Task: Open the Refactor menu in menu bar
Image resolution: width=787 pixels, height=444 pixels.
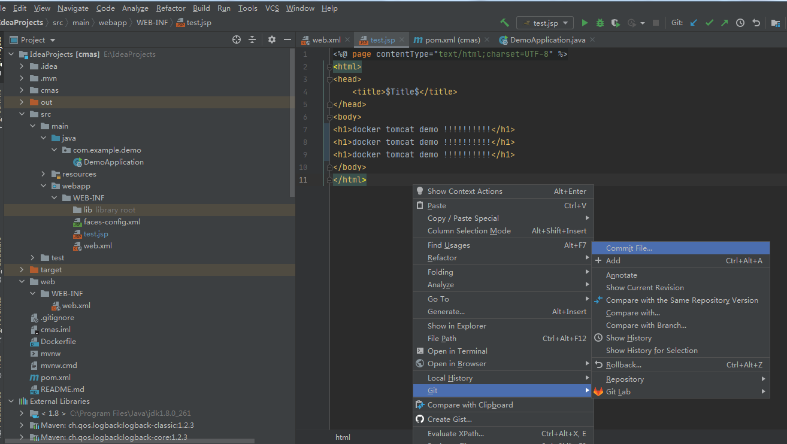Action: click(171, 8)
